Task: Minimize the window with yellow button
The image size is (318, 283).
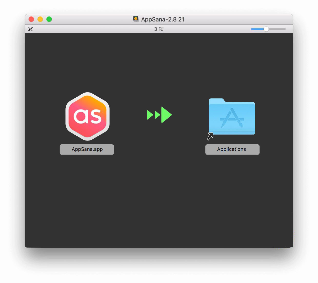Action: (x=40, y=19)
